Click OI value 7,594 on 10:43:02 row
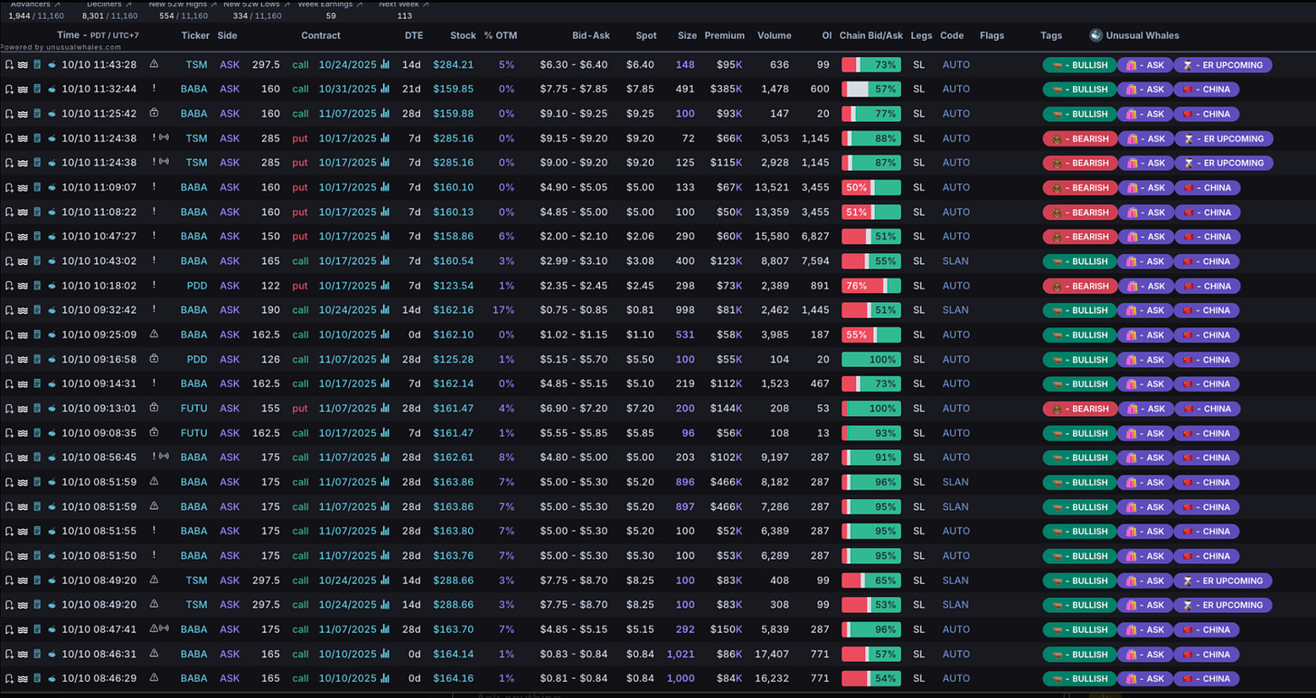Screen dimensions: 1316x698 pyautogui.click(x=815, y=261)
